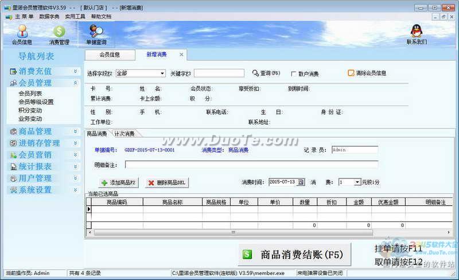Viewport: 459px width, 280px height.
Task: Click the dollar icon on 商品消费结账 button
Action: point(247,254)
